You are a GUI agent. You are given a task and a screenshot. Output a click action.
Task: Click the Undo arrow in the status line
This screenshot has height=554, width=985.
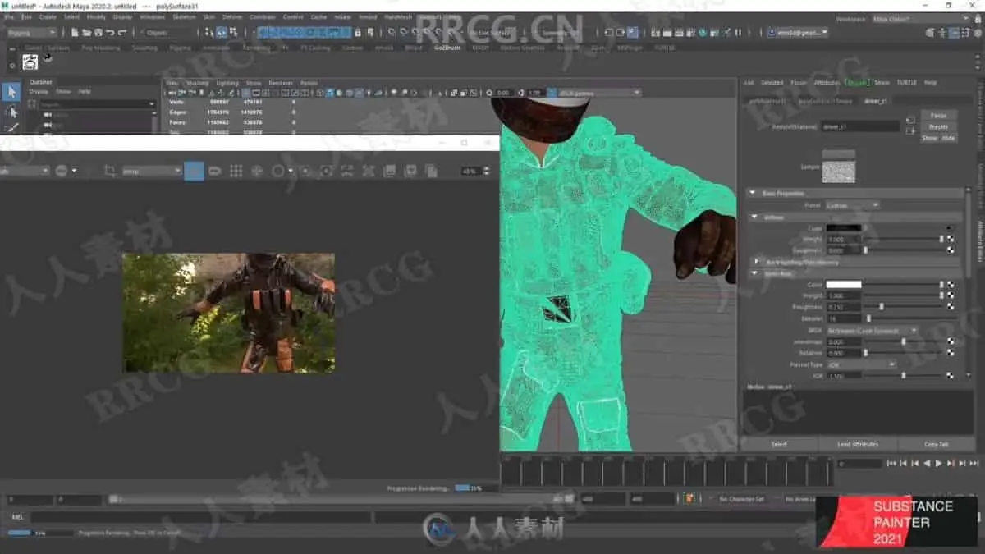[x=110, y=33]
